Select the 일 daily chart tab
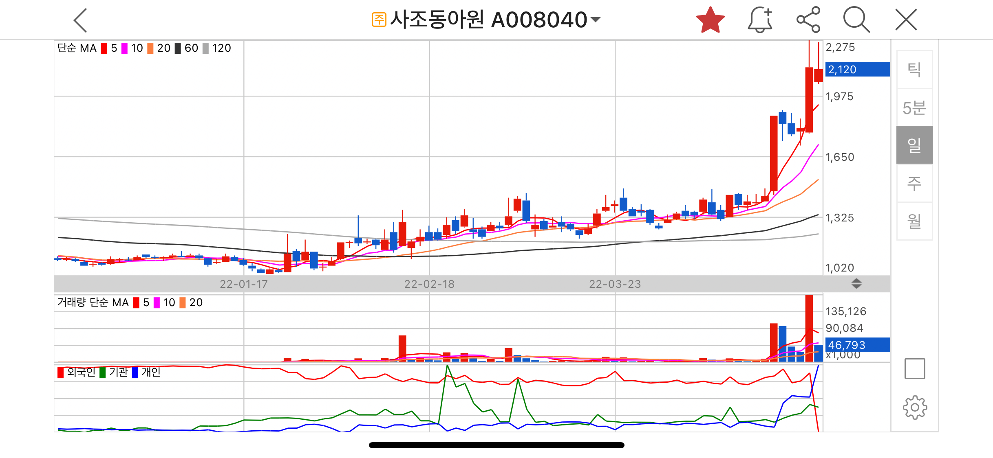Viewport: 993px width, 458px height. coord(914,145)
